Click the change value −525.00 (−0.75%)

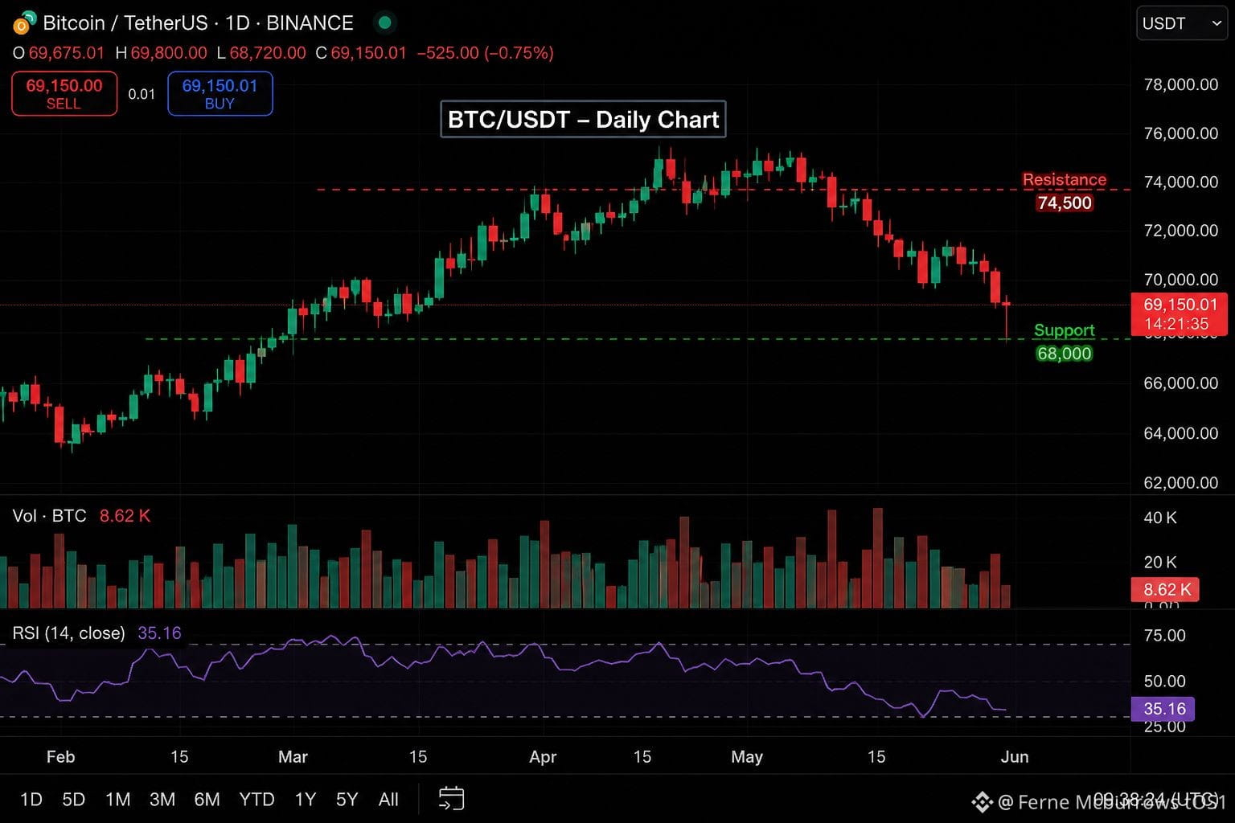[x=486, y=53]
